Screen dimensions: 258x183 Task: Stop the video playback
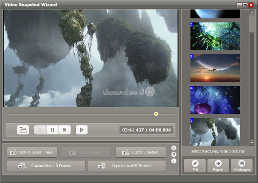point(64,130)
